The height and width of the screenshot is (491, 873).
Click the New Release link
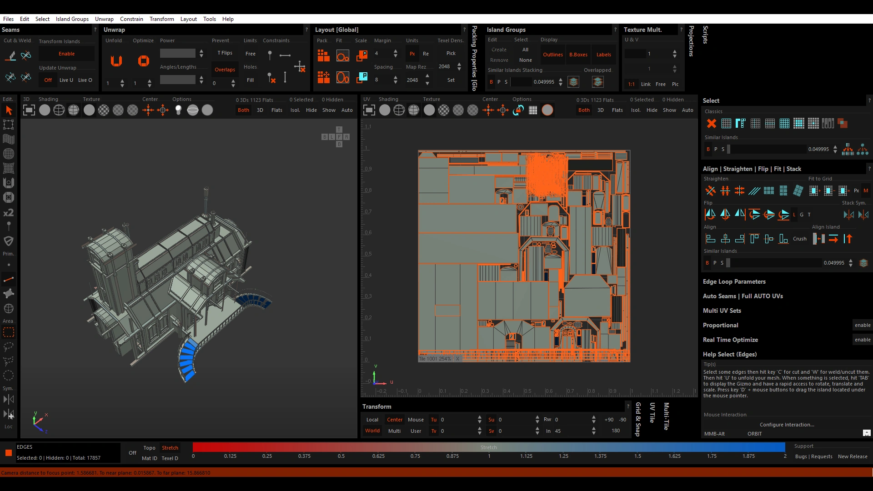coord(853,456)
